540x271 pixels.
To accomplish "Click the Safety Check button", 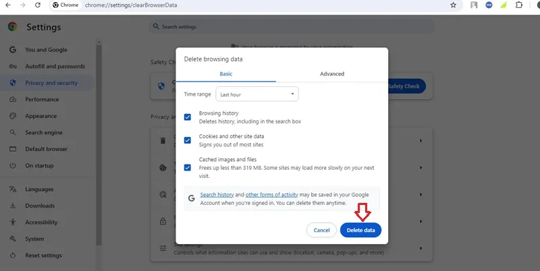I will (407, 86).
